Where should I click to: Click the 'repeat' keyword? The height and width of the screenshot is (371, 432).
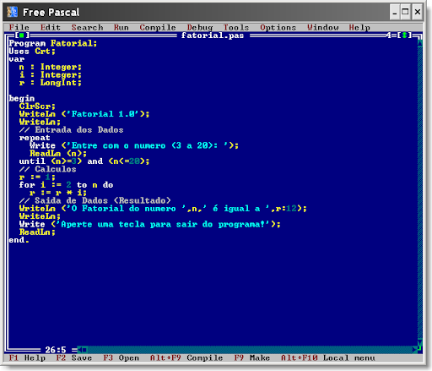click(x=35, y=138)
